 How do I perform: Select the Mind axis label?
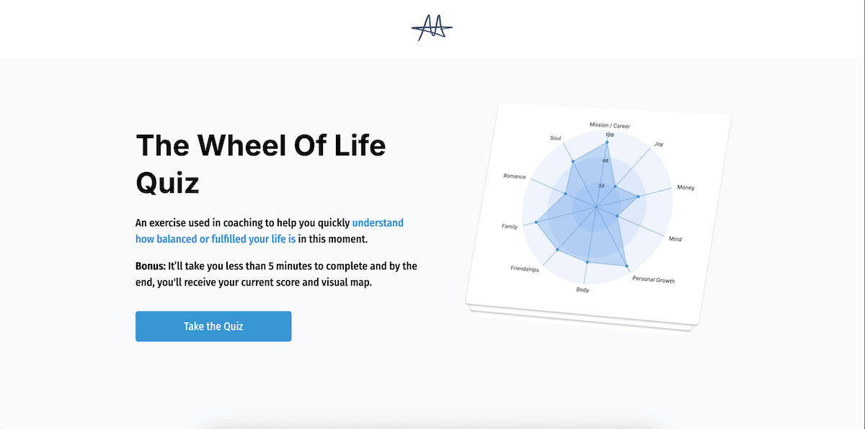675,239
